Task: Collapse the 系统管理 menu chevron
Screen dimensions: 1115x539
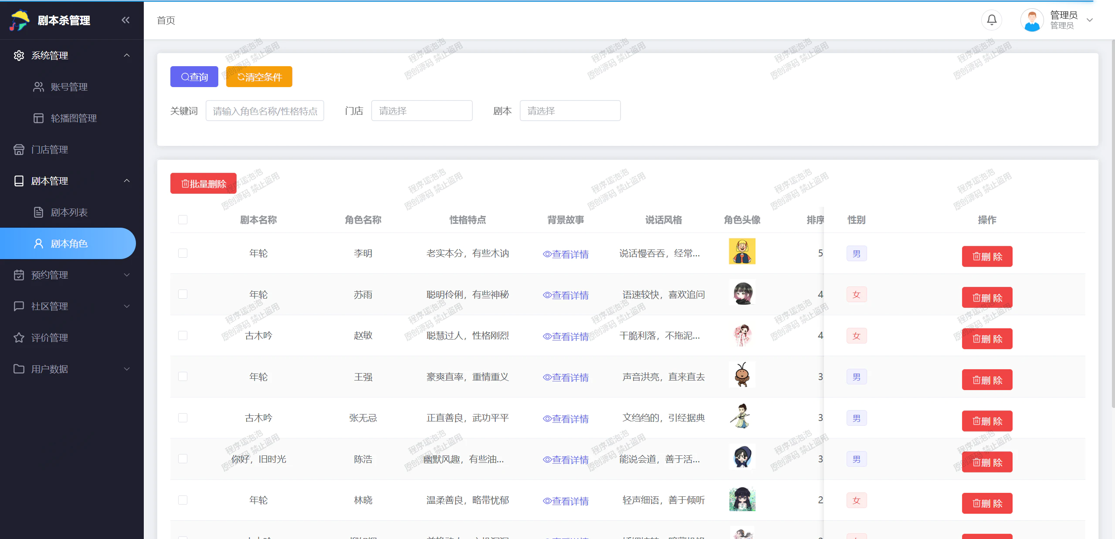Action: (x=127, y=55)
